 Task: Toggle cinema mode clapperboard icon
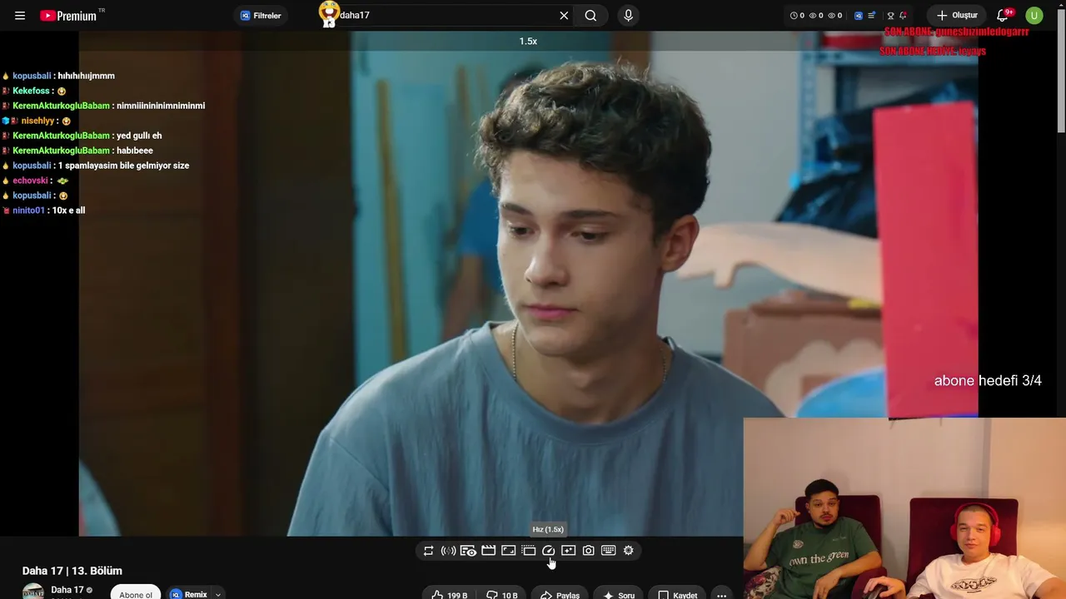[x=488, y=551]
